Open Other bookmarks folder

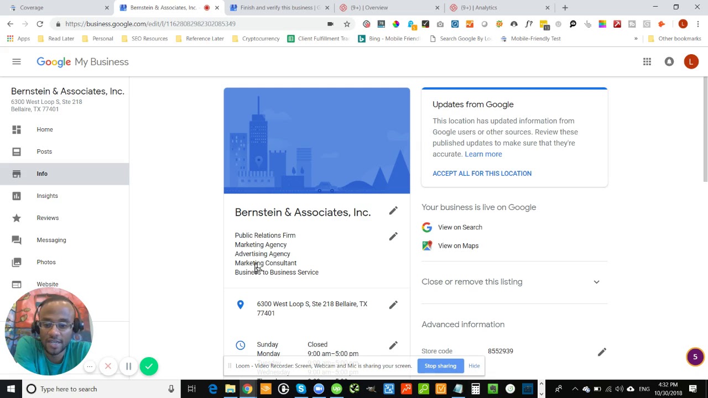[x=674, y=39]
